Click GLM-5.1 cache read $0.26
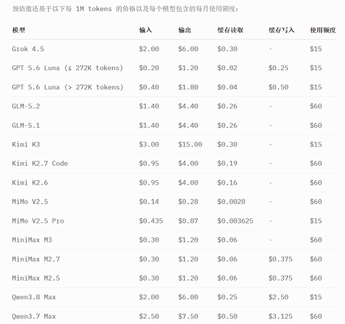Viewport: 345px width, 324px height. point(227,125)
